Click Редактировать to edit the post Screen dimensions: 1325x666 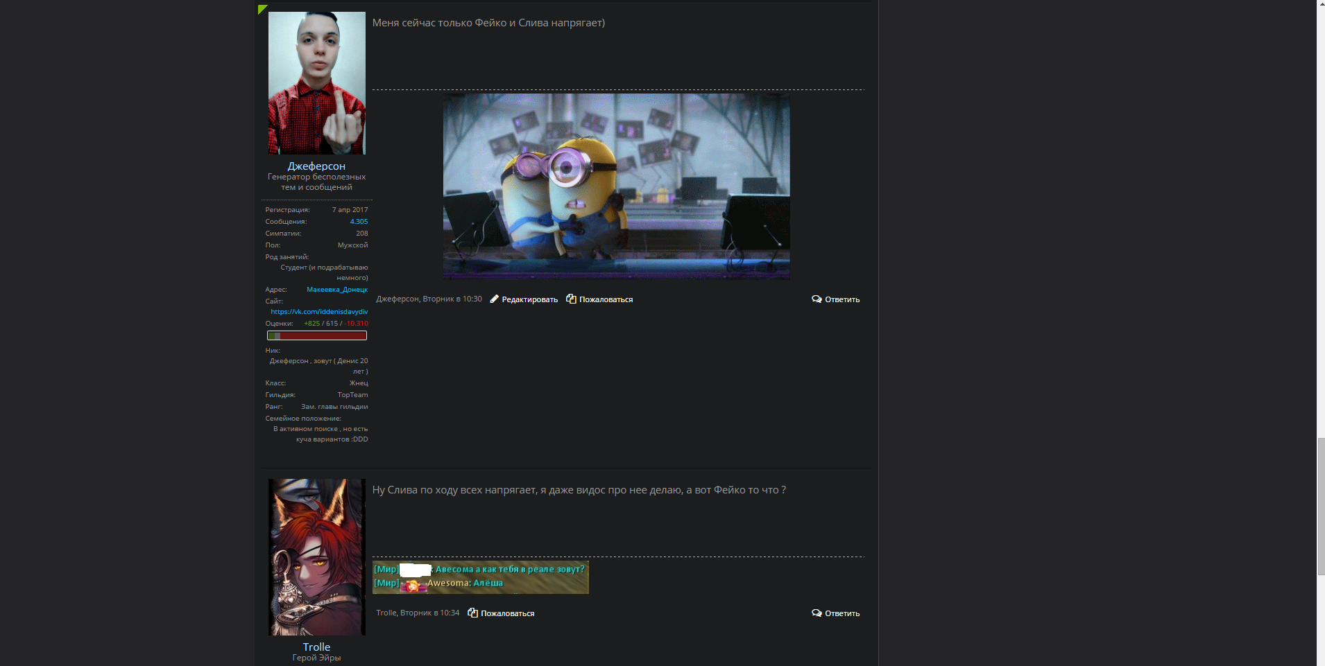coord(529,299)
